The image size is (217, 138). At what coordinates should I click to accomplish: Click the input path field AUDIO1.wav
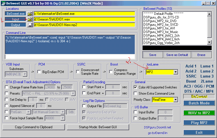84,19
